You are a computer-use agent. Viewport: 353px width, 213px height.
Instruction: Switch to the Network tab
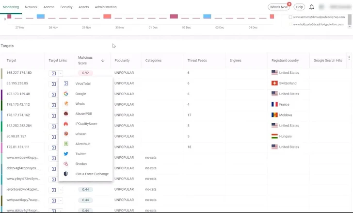point(31,7)
